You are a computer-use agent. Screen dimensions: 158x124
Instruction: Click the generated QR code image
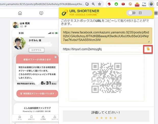pyautogui.click(x=106, y=77)
